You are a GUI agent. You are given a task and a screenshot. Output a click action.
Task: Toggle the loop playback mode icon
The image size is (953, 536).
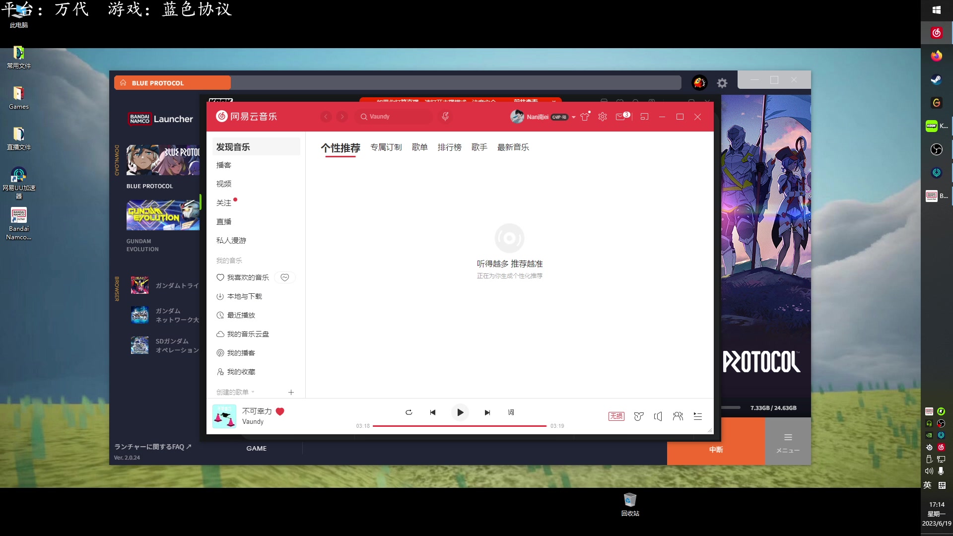tap(409, 412)
